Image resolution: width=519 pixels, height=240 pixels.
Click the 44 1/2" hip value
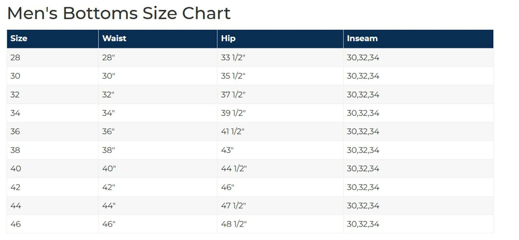coord(234,169)
